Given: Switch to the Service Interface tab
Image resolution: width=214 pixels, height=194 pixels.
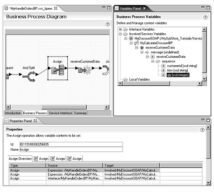Looking at the screenshot, I should coord(60,113).
